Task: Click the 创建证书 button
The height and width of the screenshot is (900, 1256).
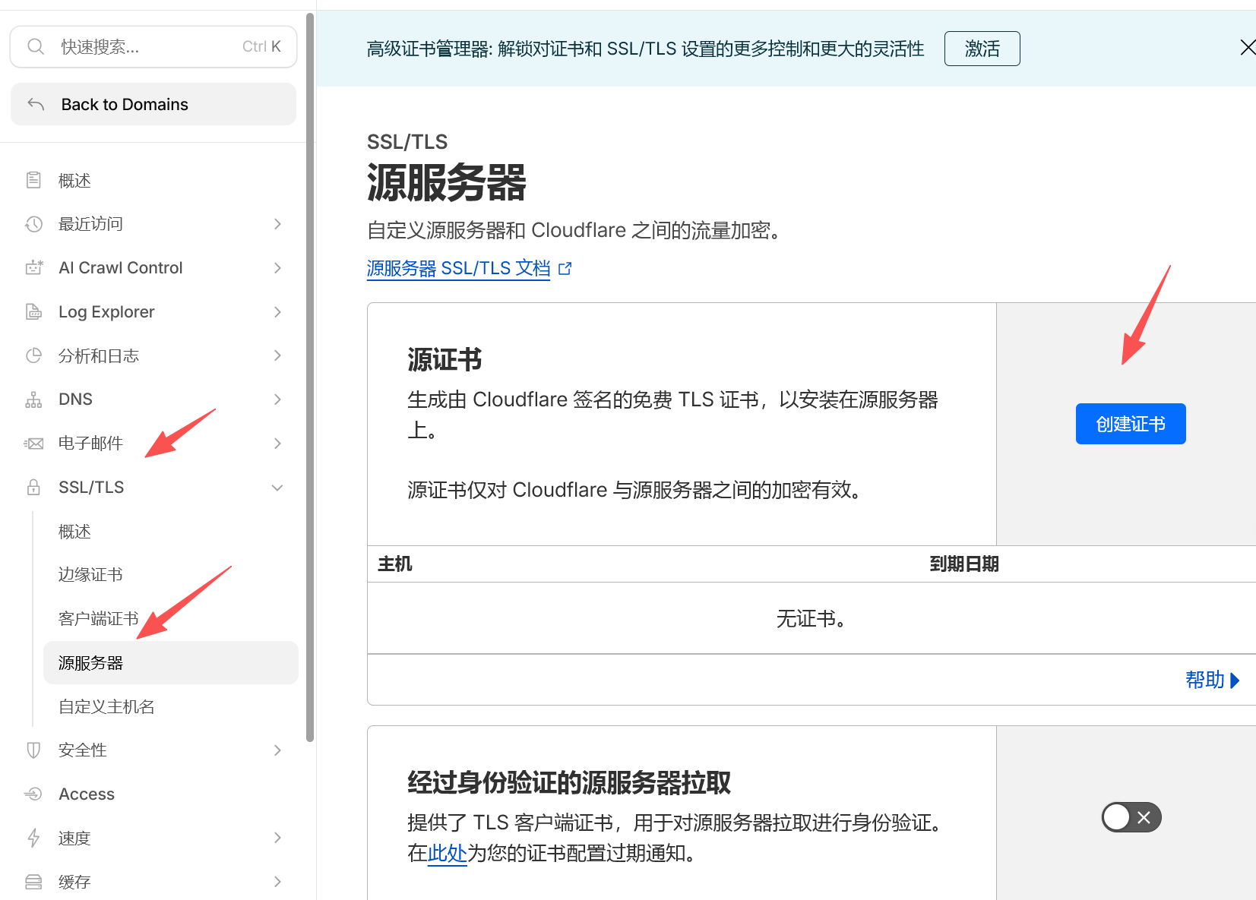Action: (x=1130, y=424)
